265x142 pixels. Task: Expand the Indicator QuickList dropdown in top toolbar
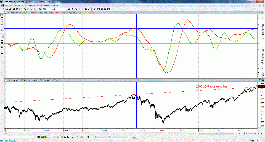coord(65,9)
